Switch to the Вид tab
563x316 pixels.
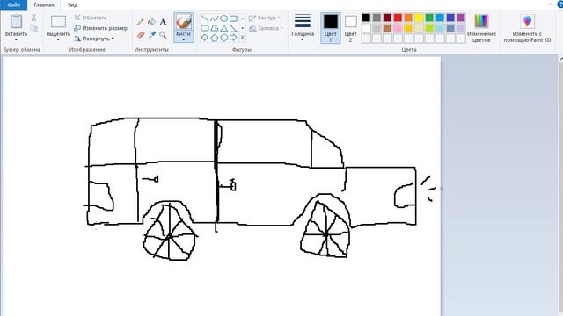(x=72, y=5)
